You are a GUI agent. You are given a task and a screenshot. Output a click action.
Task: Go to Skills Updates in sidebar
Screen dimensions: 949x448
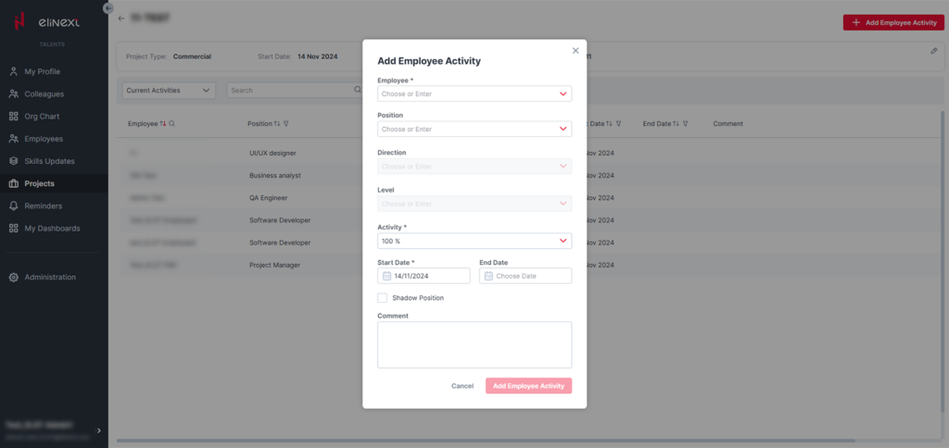[49, 161]
